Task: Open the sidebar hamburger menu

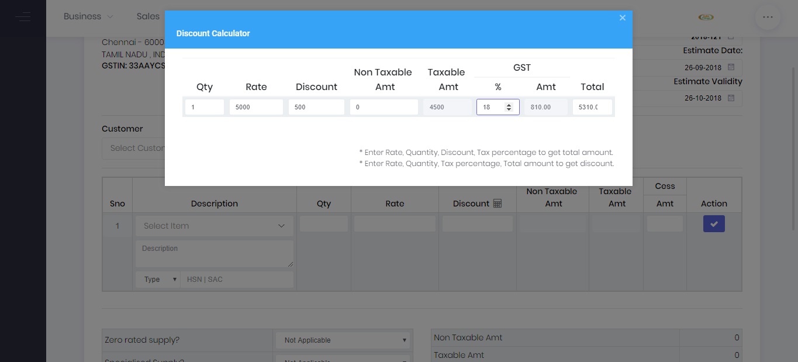Action: 23,16
